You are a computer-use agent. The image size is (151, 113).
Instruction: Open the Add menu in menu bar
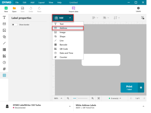point(32,2)
